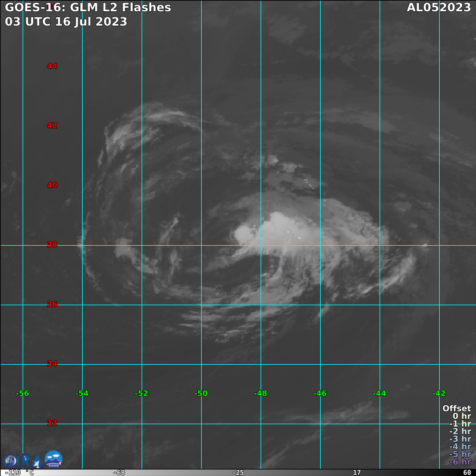Image resolution: width=476 pixels, height=476 pixels.
Task: Click the latitude label 38
Action: [52, 245]
